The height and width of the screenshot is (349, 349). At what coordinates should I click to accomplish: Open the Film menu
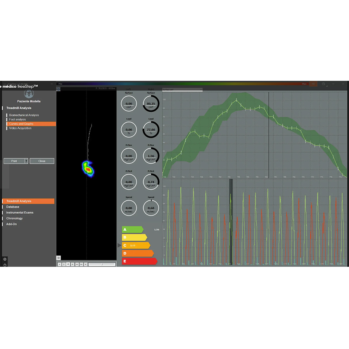tap(60, 83)
